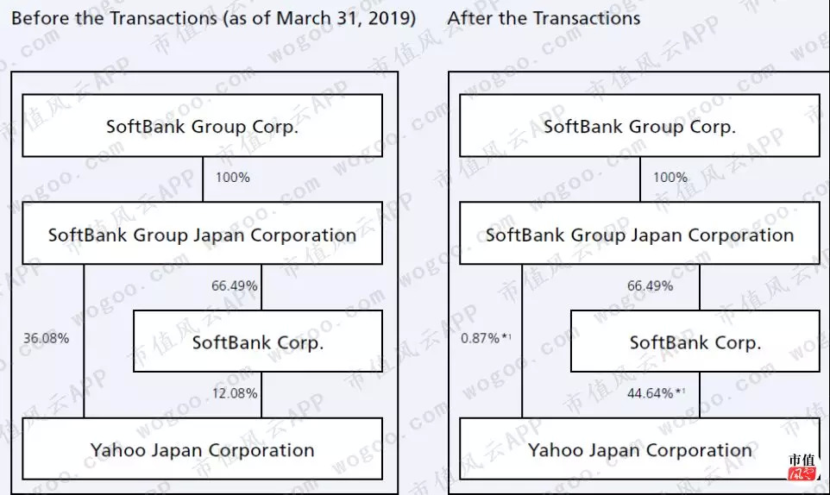Image resolution: width=830 pixels, height=495 pixels.
Task: Click the 12.08% ownership label
Action: pyautogui.click(x=235, y=393)
